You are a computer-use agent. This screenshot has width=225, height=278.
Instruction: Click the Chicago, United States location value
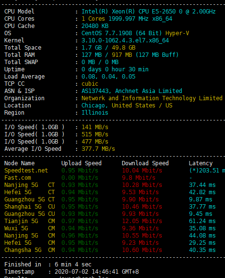[x=127, y=106]
